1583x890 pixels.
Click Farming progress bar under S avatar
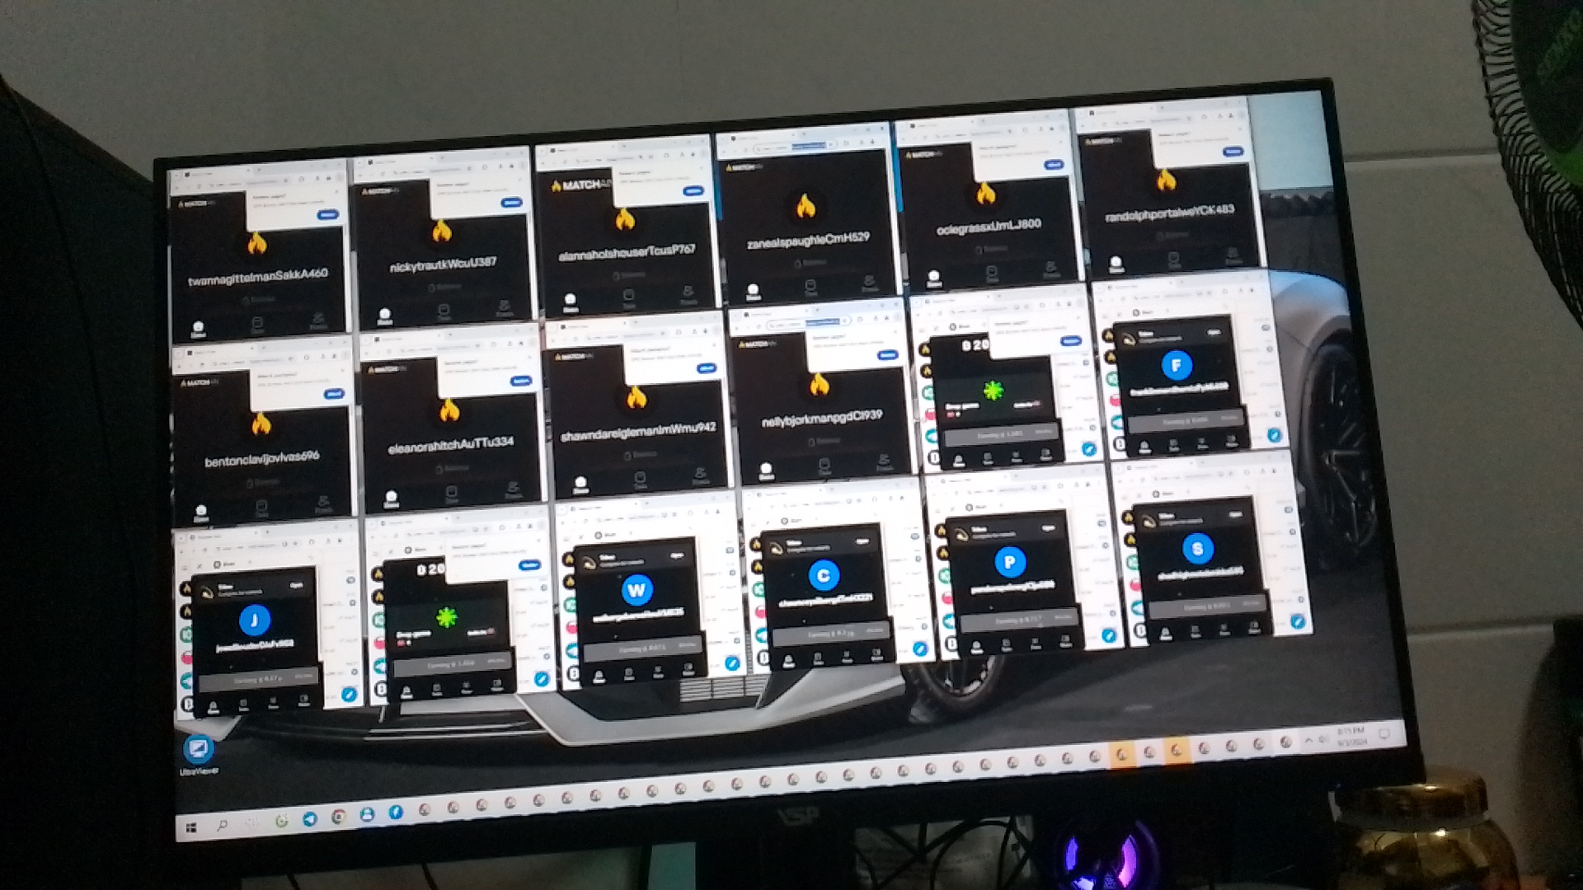point(1208,607)
